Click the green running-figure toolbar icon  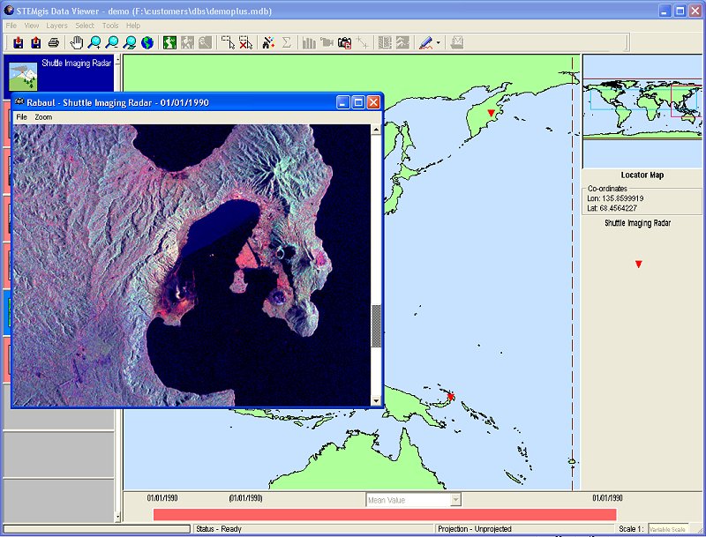click(x=170, y=42)
